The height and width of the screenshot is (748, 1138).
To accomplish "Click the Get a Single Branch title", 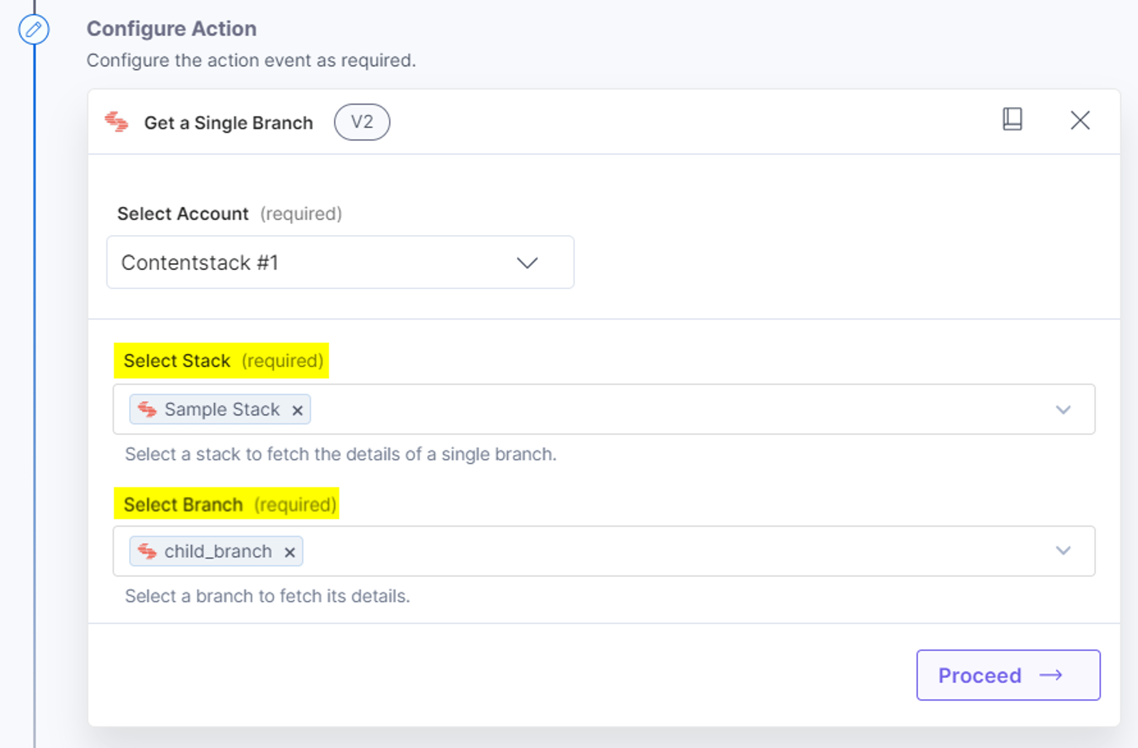I will tap(228, 123).
